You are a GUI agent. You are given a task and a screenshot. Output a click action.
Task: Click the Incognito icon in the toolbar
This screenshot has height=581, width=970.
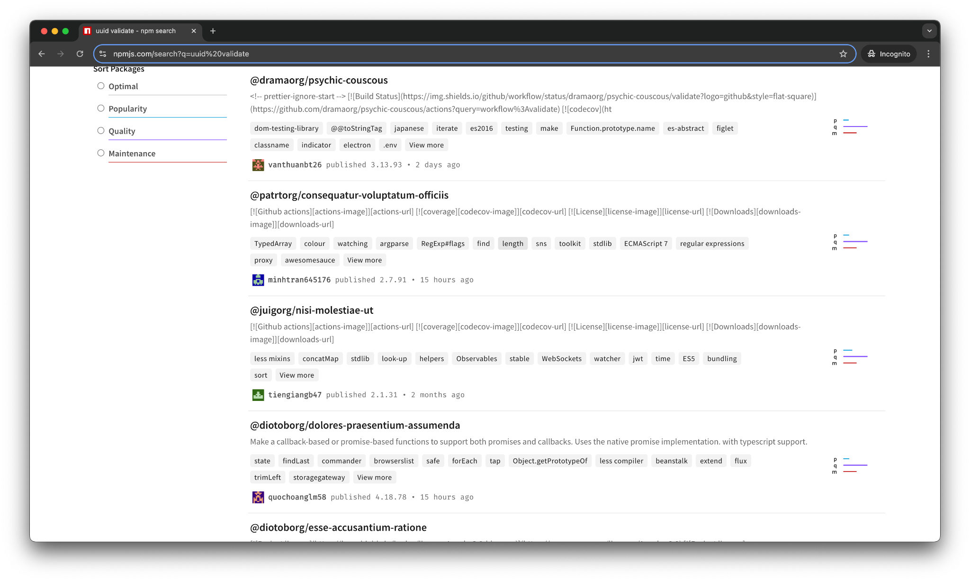point(871,54)
